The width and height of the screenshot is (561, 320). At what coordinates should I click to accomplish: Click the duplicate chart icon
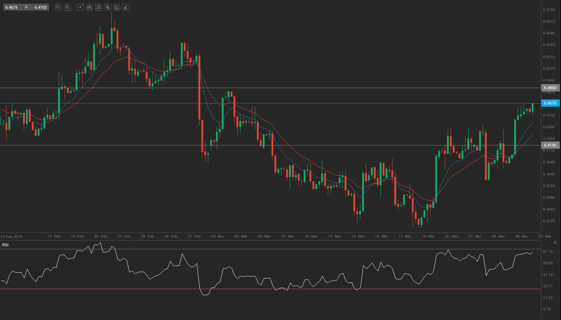point(107,7)
